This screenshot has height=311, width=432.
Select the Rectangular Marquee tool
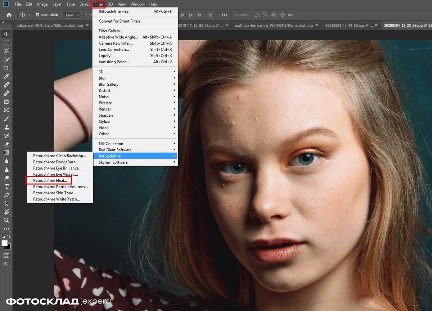(x=6, y=42)
